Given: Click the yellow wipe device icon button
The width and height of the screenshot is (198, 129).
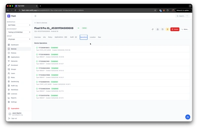Looking at the screenshot, I should point(167,29).
